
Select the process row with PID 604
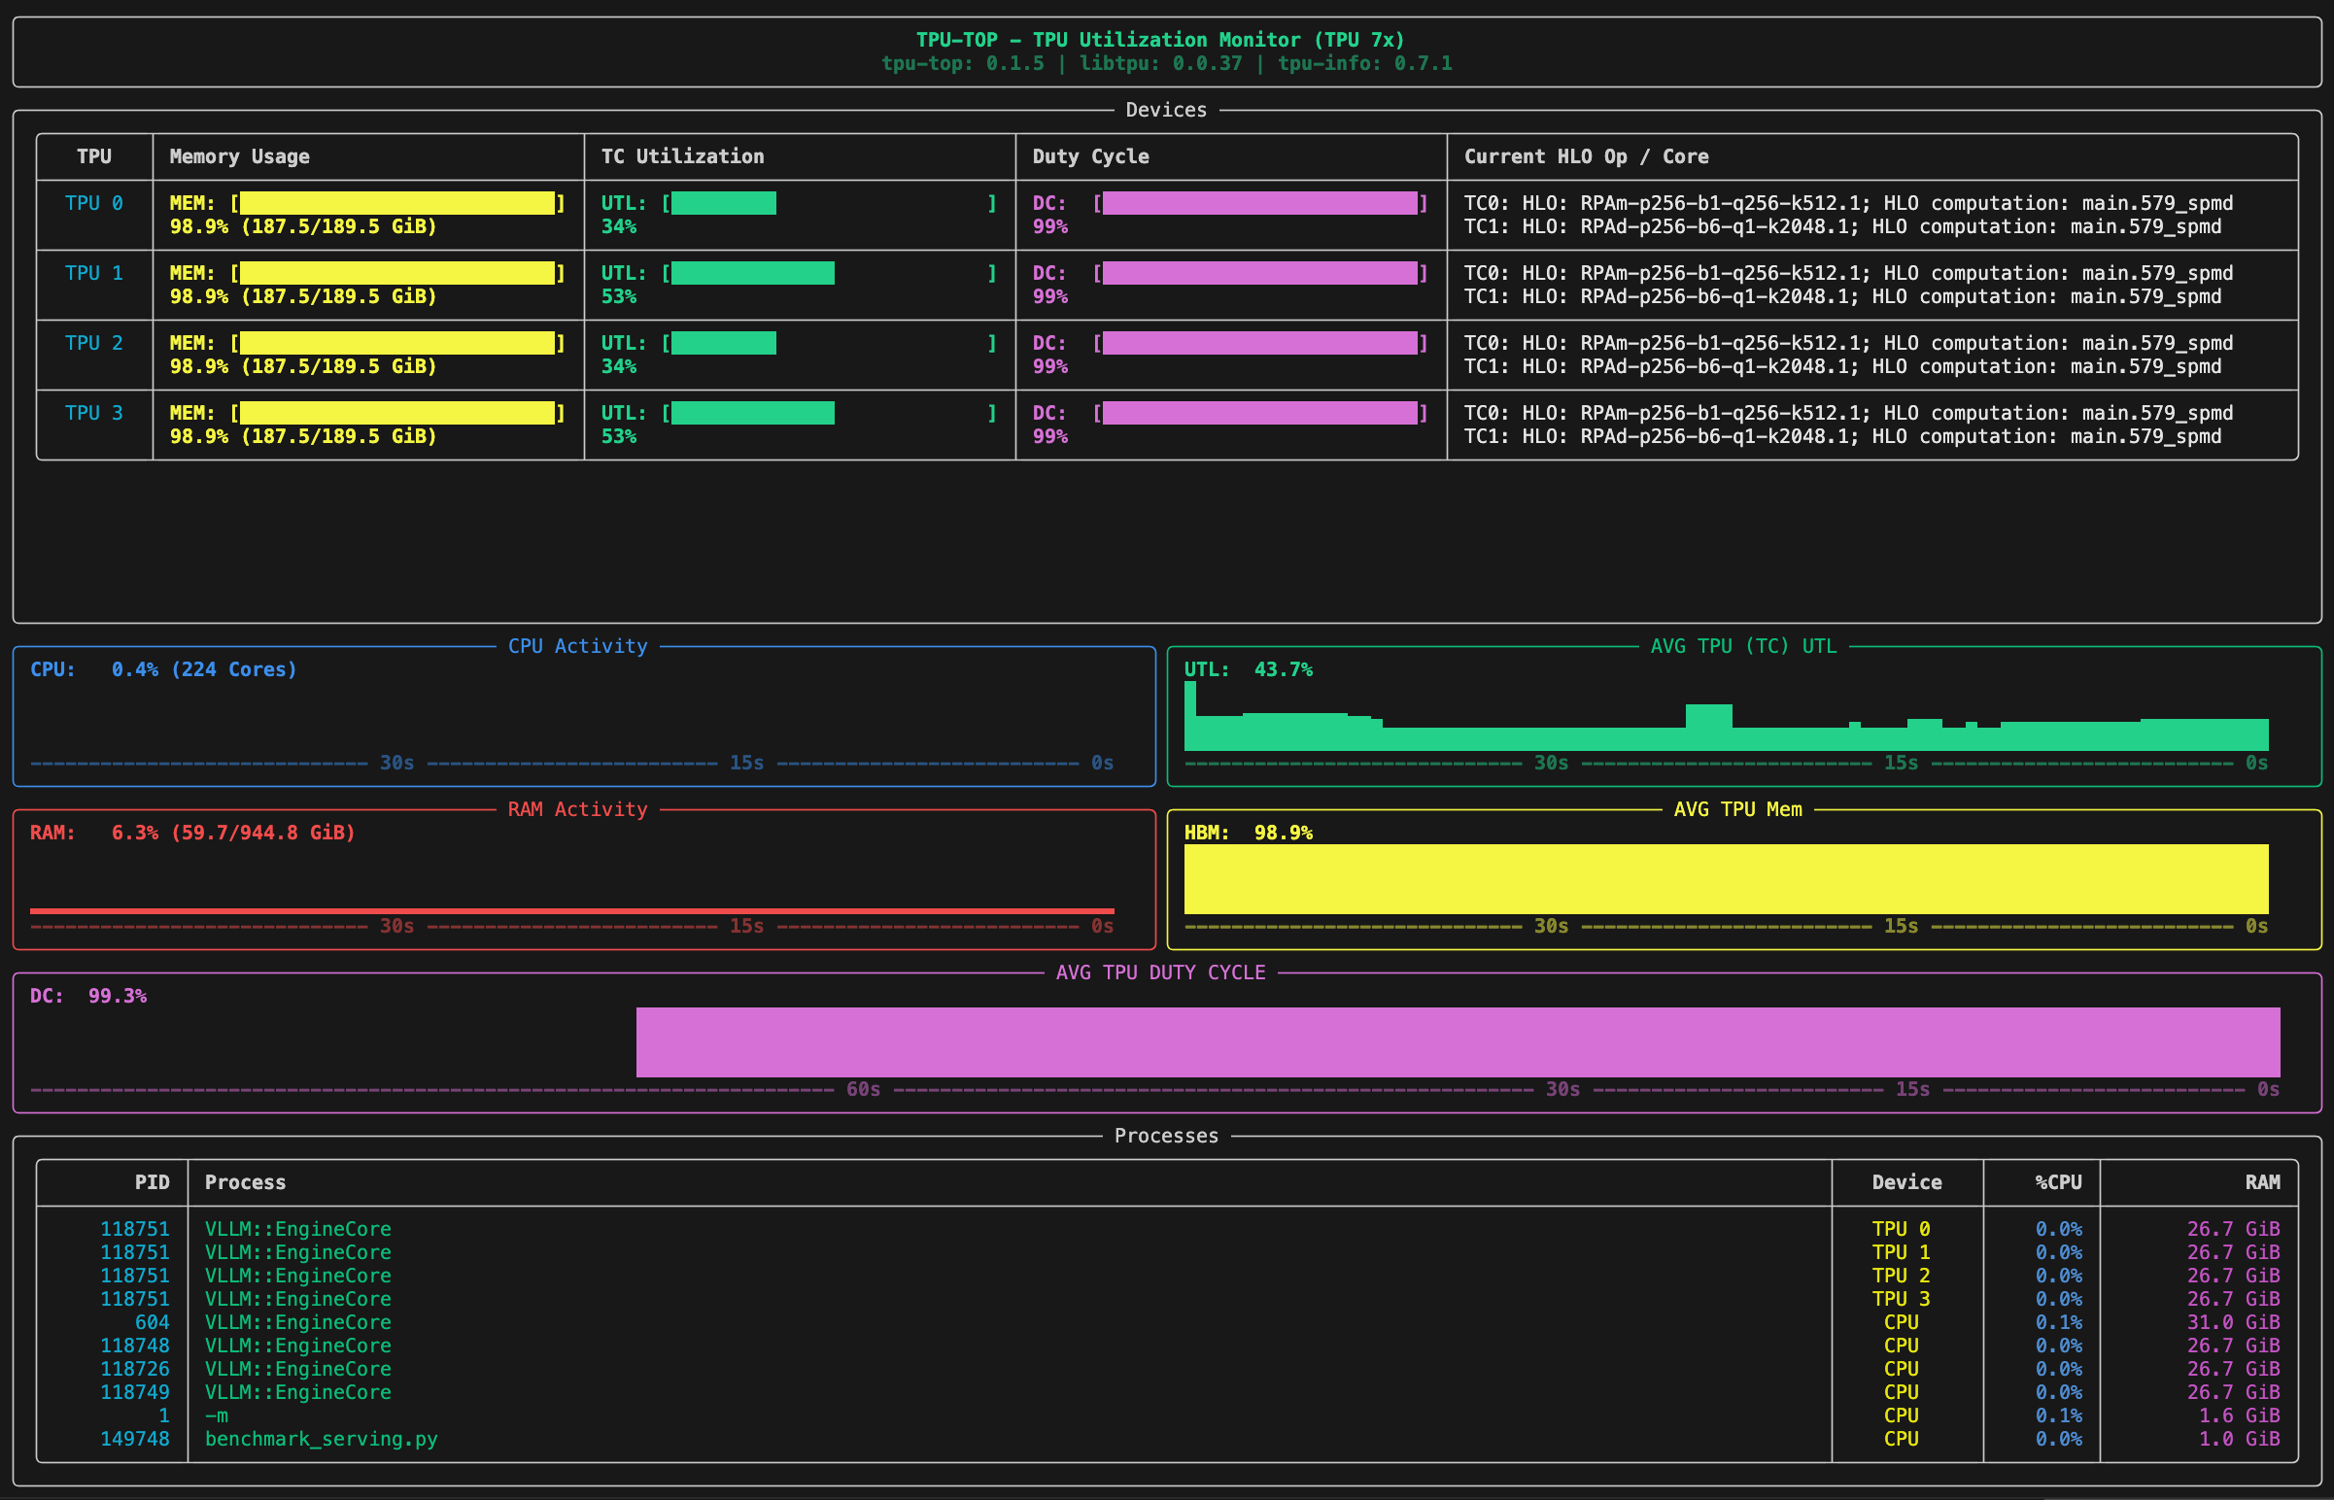coord(1167,1323)
